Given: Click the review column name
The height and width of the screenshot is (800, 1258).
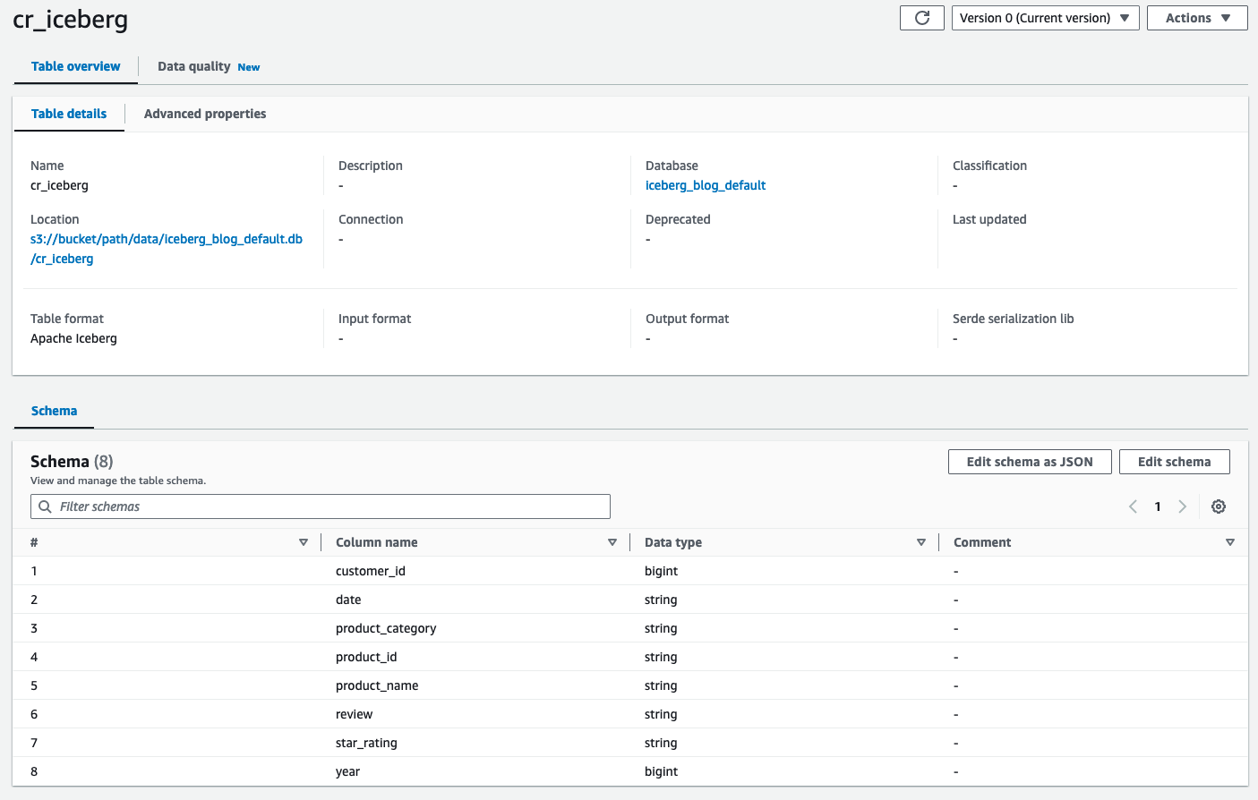Looking at the screenshot, I should click(x=354, y=714).
